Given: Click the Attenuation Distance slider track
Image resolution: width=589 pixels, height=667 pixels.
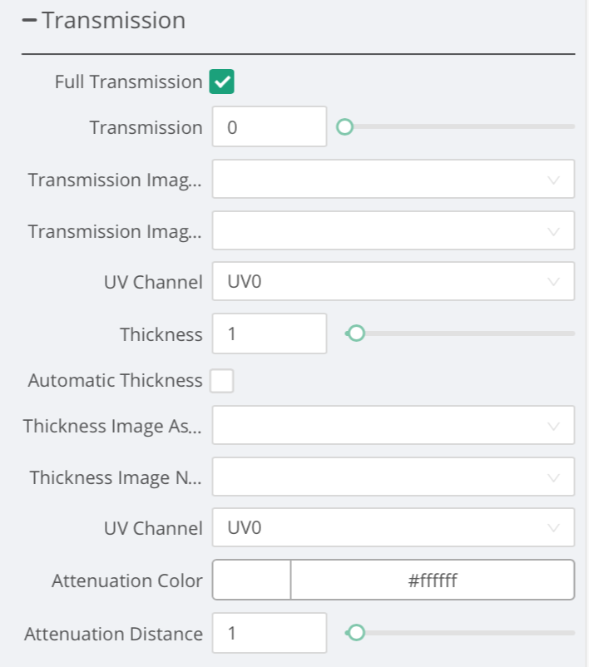Looking at the screenshot, I should [x=459, y=633].
